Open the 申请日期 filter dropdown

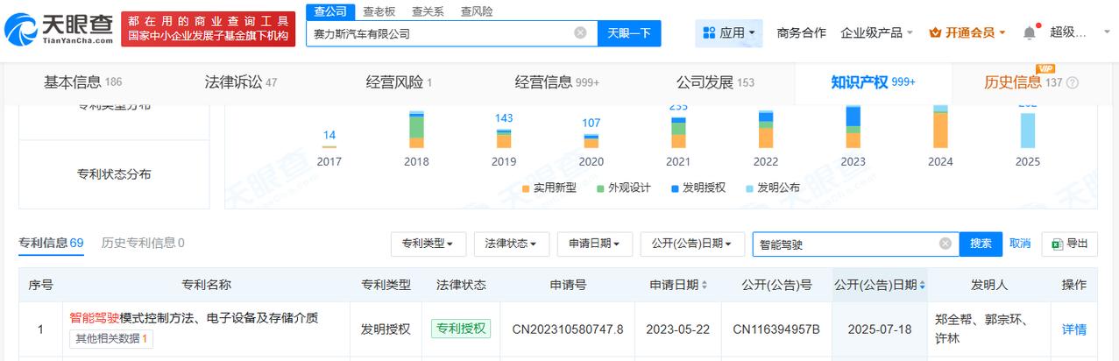pyautogui.click(x=594, y=244)
